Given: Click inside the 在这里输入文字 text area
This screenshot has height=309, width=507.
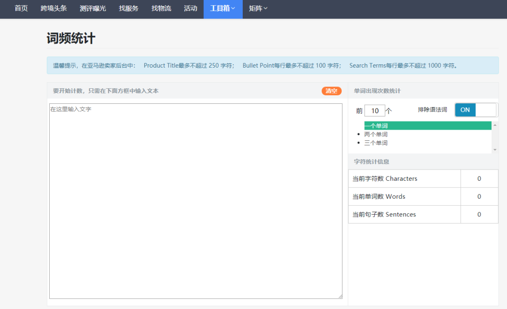Looking at the screenshot, I should pos(195,200).
